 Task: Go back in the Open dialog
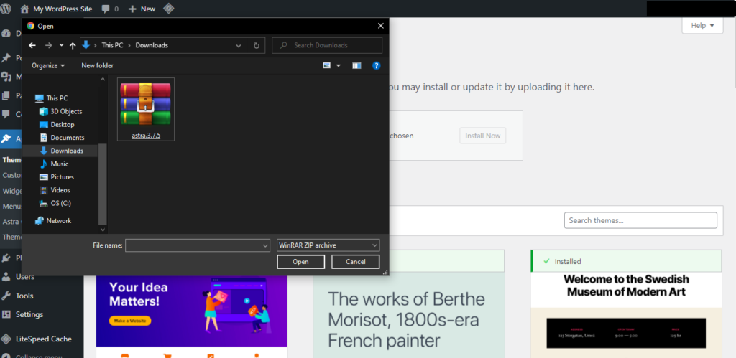tap(32, 45)
